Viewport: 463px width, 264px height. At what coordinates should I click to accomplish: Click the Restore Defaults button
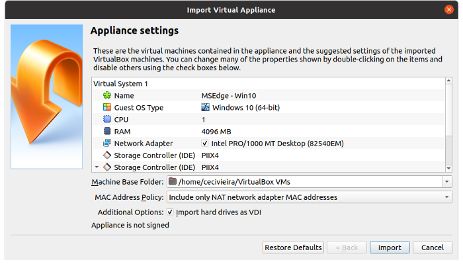tap(293, 247)
